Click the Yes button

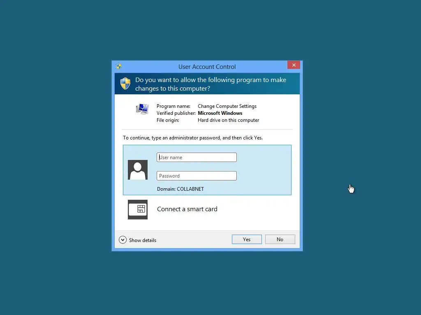click(247, 239)
